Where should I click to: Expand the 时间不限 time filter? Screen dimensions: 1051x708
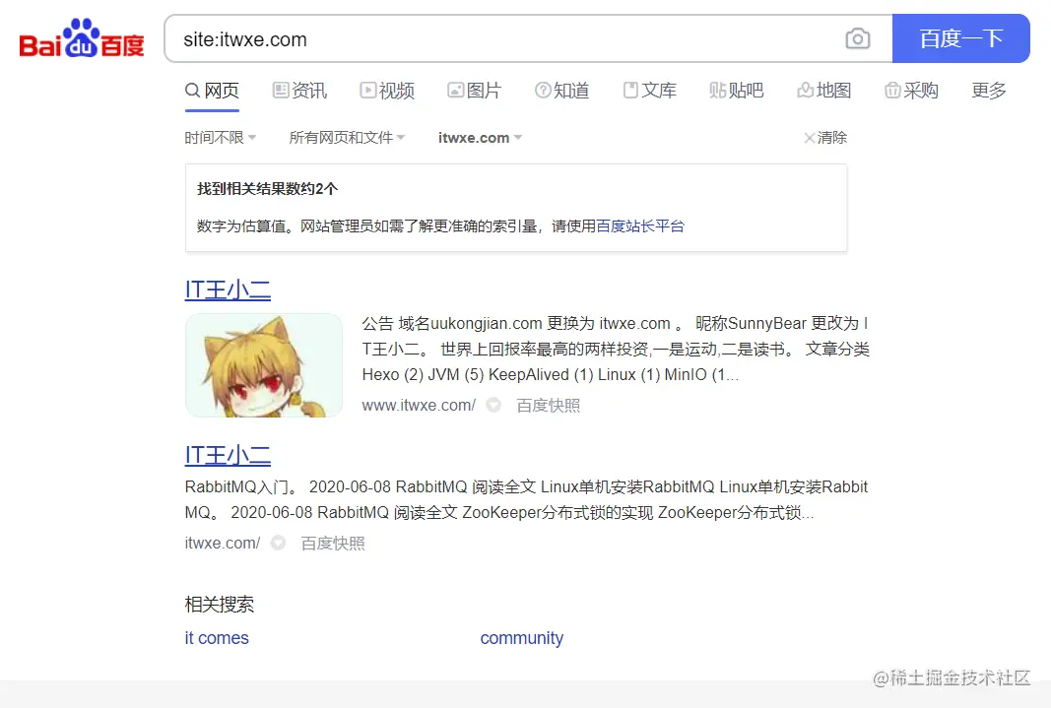(x=221, y=137)
